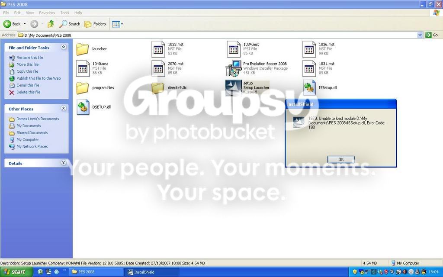The image size is (443, 277).
Task: Select the 1033.mst file icon
Action: 158,49
